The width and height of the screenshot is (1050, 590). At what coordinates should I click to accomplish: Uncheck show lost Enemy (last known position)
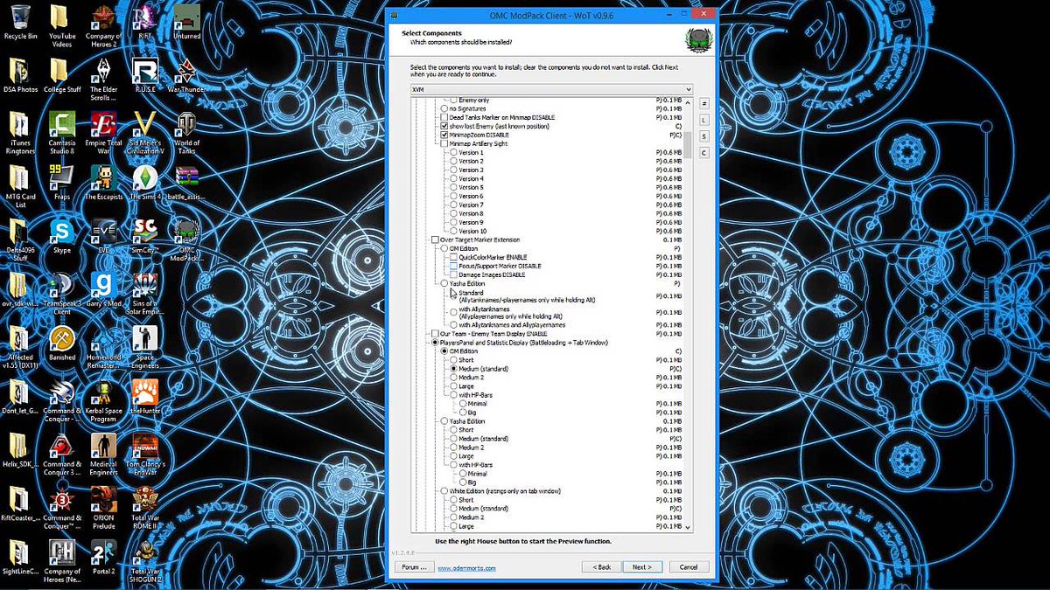(444, 127)
